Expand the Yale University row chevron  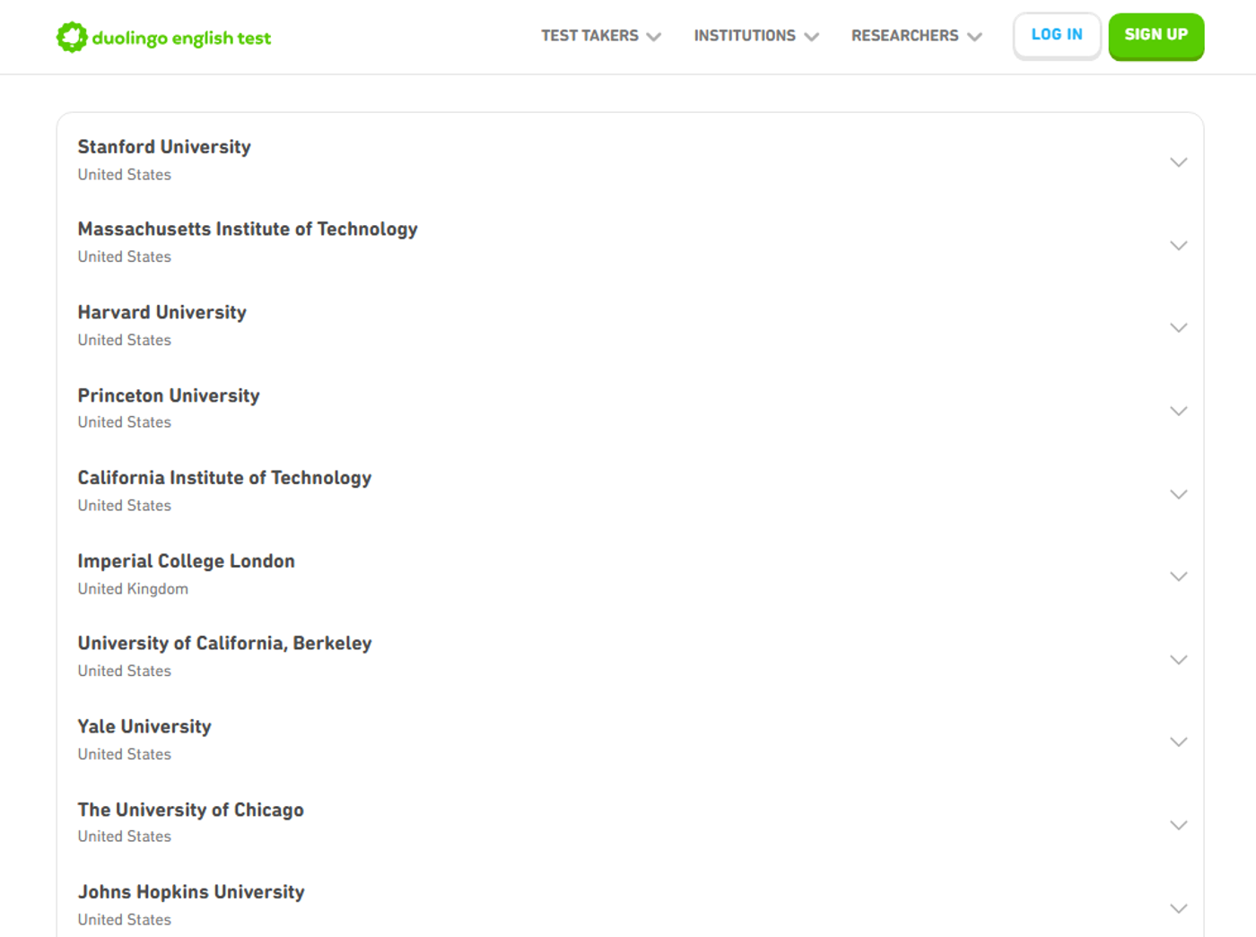pyautogui.click(x=1179, y=742)
